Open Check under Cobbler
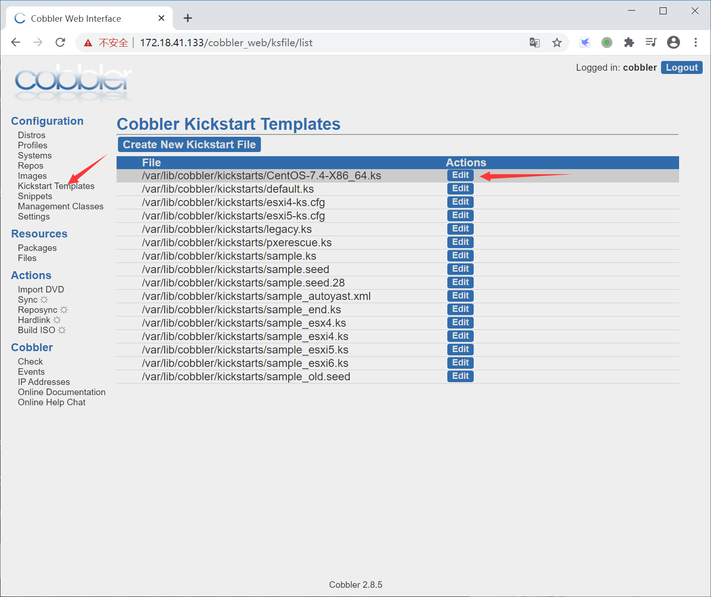711x597 pixels. pyautogui.click(x=30, y=361)
